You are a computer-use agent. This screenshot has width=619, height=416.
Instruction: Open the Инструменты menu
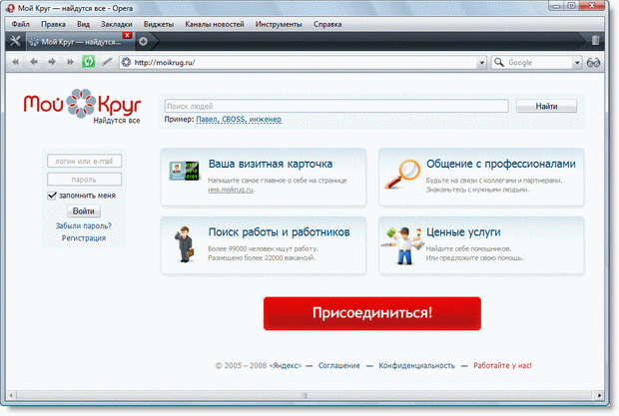point(279,24)
